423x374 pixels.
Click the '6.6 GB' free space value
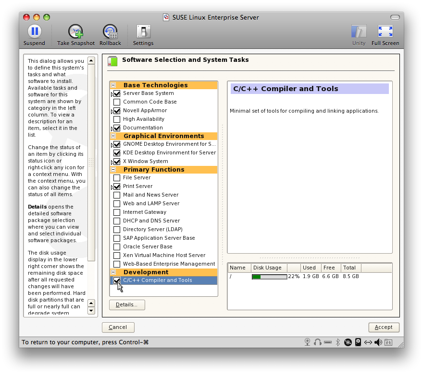330,276
